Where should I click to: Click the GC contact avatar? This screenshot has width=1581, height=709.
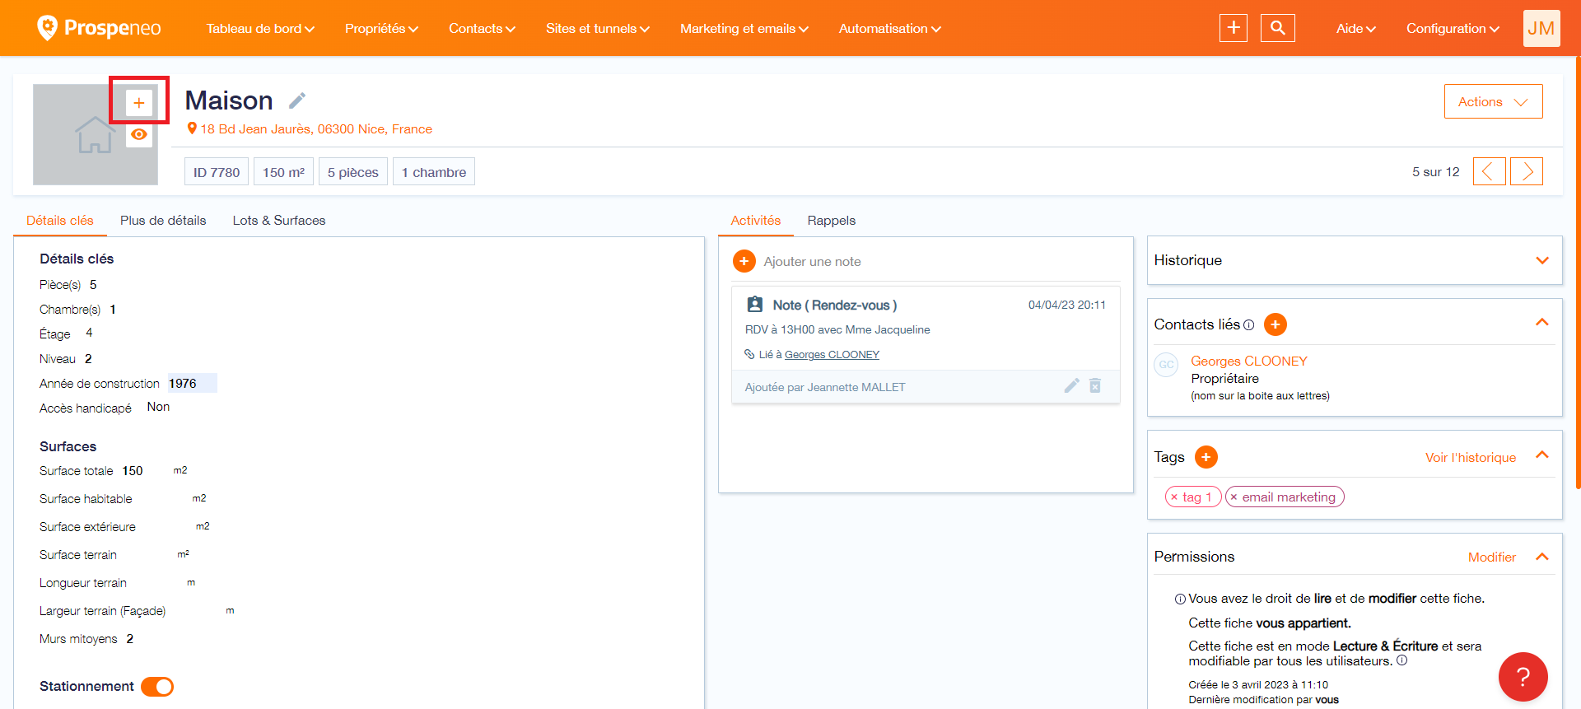1166,365
